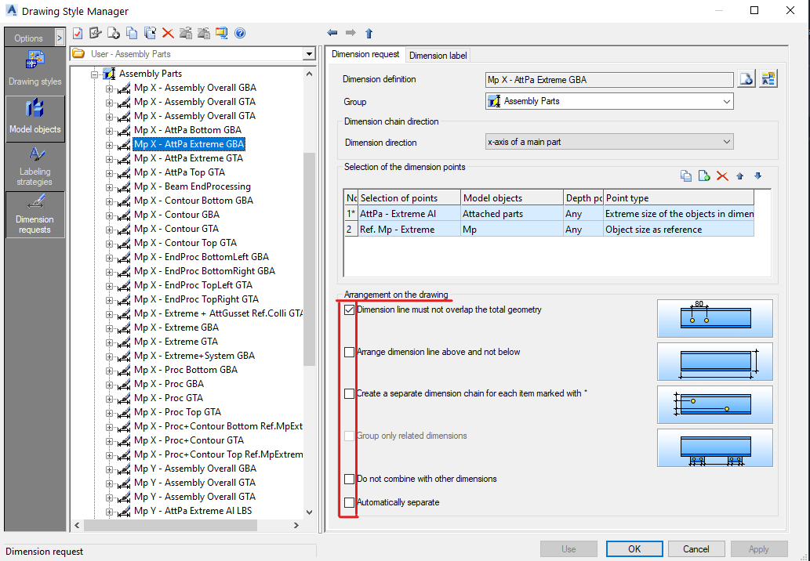Click the second gray folder import icon in the toolbar
Image resolution: width=810 pixels, height=561 pixels.
[x=204, y=34]
